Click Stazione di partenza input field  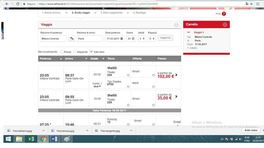[x=53, y=38]
